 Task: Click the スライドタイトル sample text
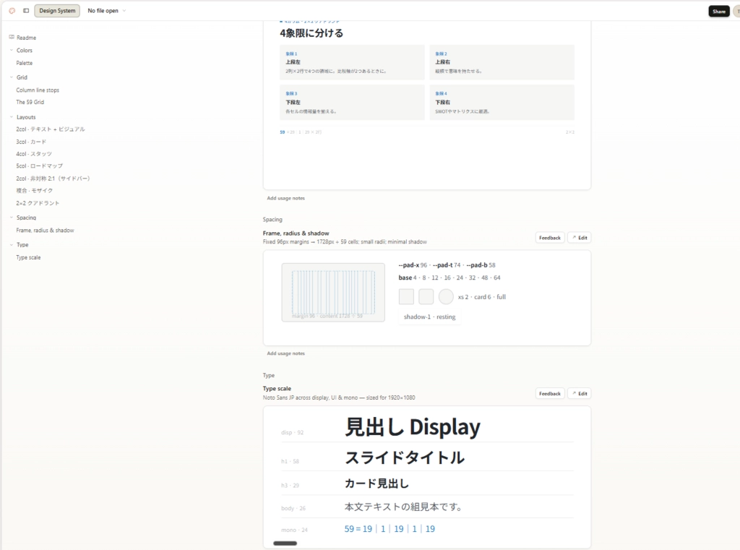(405, 457)
